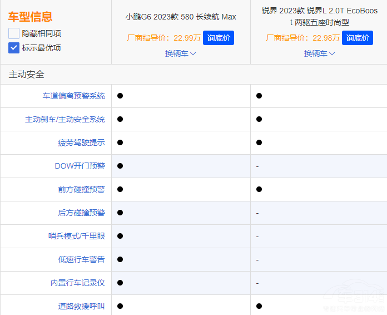Open 小鹏G6 2023款 580 长续航 Max title

181,17
